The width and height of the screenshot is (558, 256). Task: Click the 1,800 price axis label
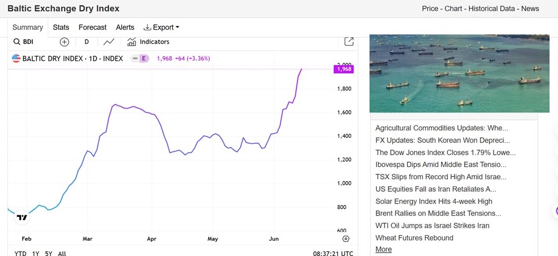tap(345, 89)
